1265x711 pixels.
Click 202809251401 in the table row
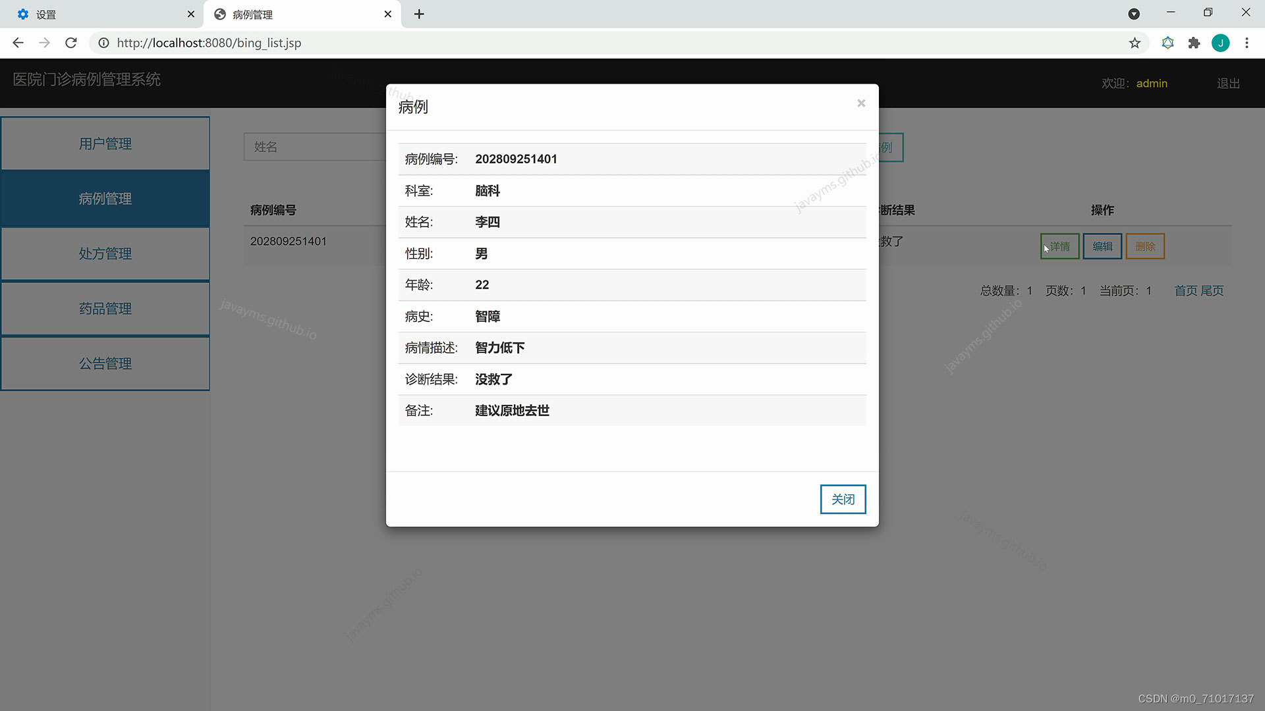coord(288,241)
